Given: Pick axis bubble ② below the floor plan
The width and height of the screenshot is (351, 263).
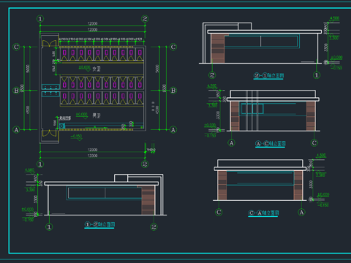Looking at the screenshot, I should tap(145, 164).
